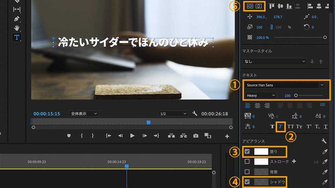
Task: Toggle faux italic
Action: [281, 127]
